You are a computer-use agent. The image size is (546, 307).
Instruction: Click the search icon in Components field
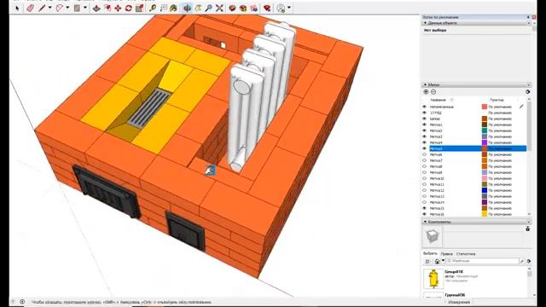[522, 261]
